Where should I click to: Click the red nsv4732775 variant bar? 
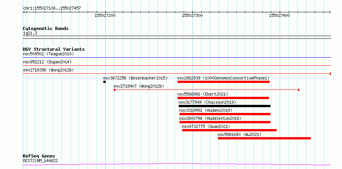[x=229, y=130]
